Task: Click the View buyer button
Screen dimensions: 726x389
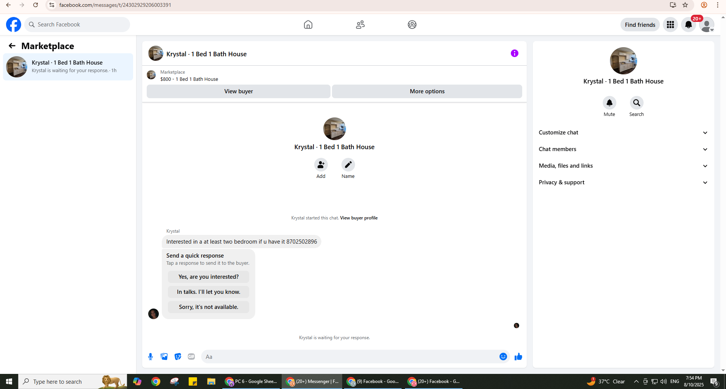Action: pyautogui.click(x=239, y=91)
